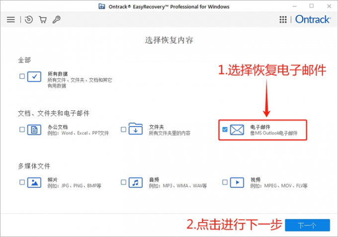Click the audio music note icon
The width and height of the screenshot is (338, 237).
click(x=136, y=182)
